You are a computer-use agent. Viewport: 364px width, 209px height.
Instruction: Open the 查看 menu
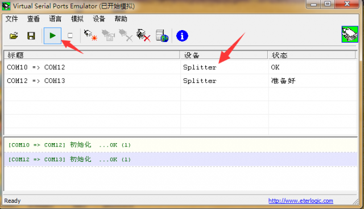pyautogui.click(x=34, y=19)
